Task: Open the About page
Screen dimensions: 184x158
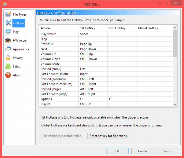Action: click(x=17, y=75)
